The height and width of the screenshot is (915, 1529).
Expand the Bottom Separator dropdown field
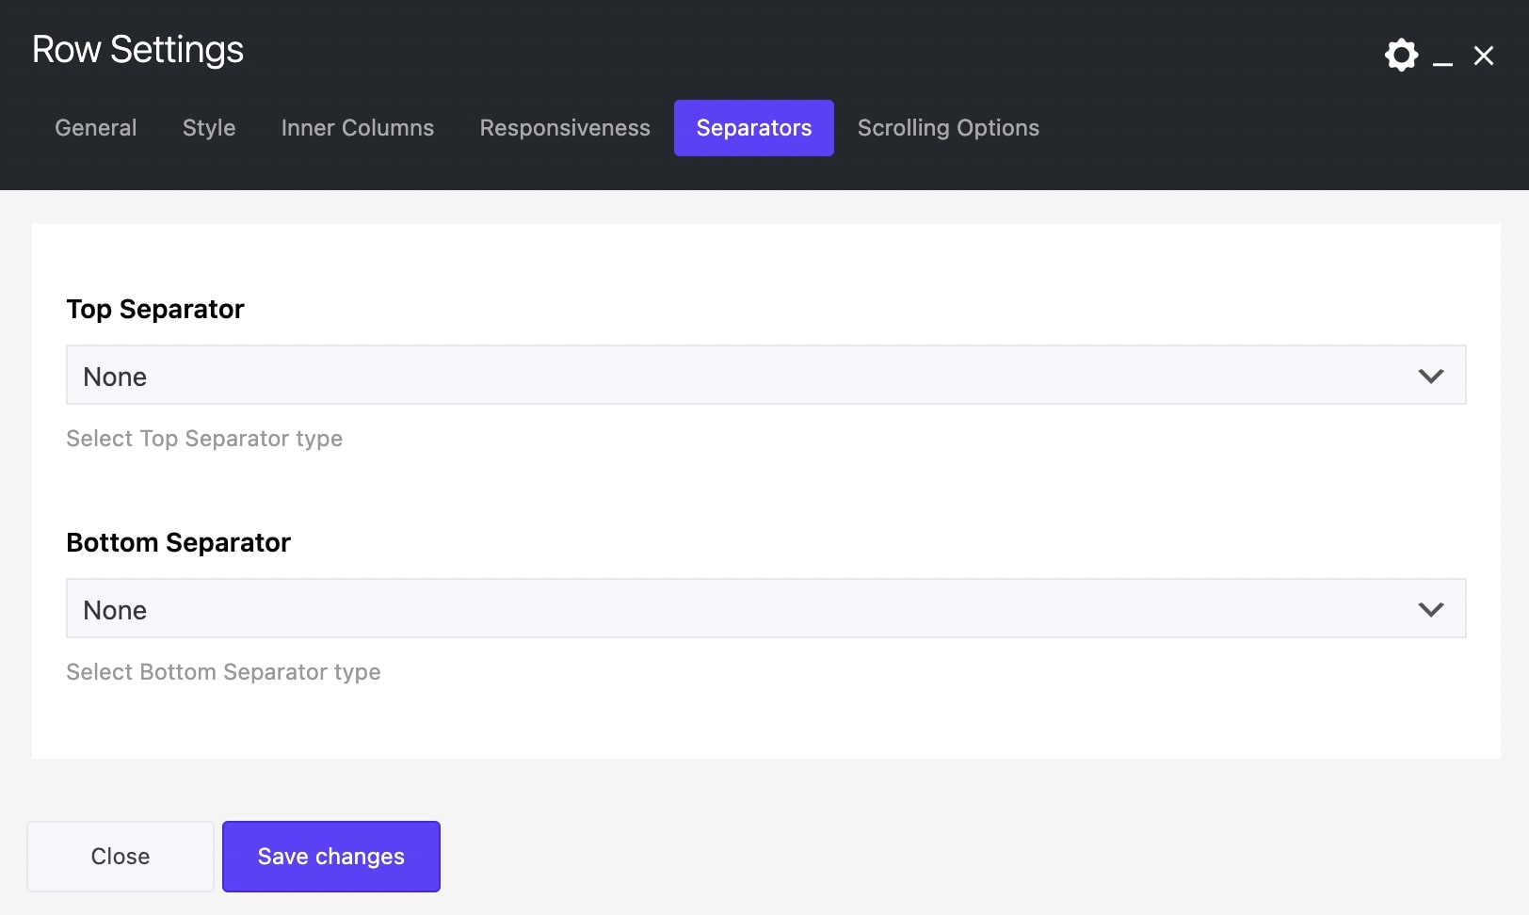coord(734,609)
